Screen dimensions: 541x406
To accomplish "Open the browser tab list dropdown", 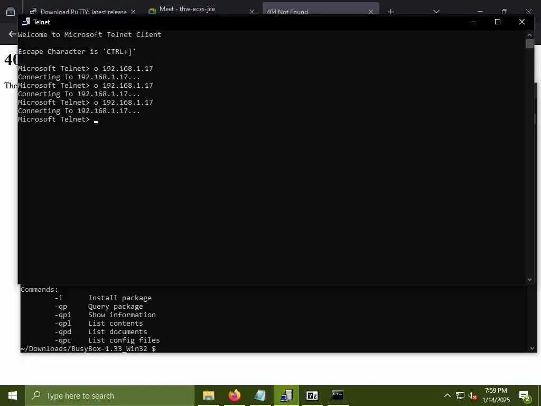I will [x=436, y=12].
